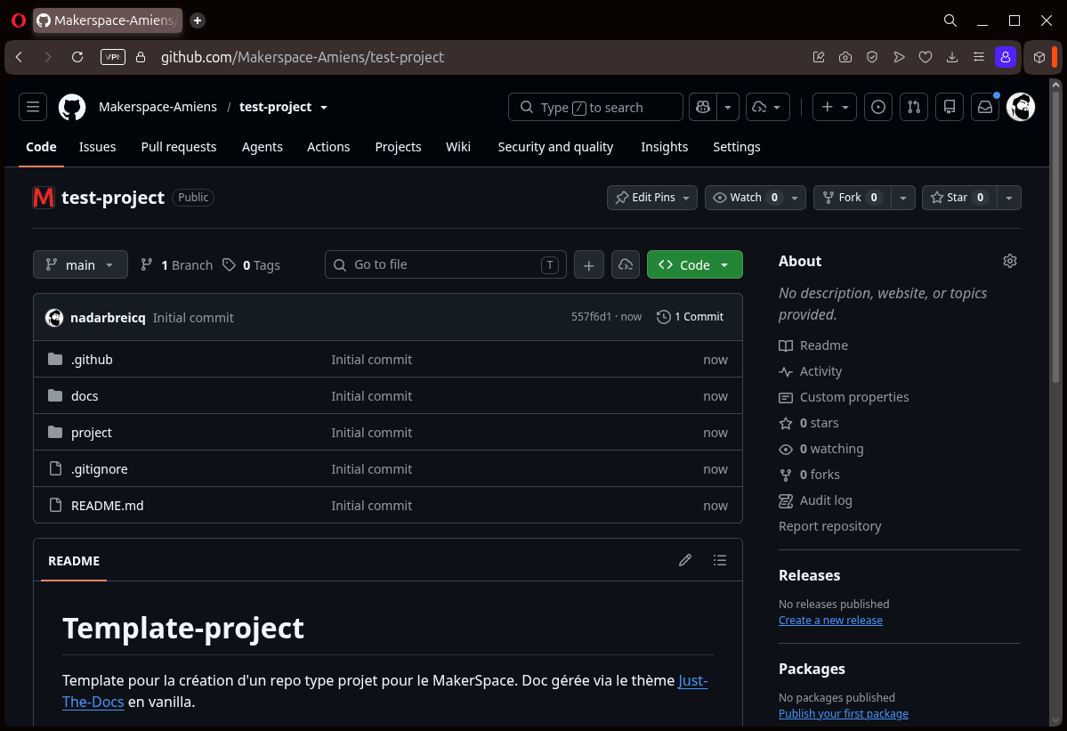Open the Audit log link
The image size is (1067, 731).
826,500
